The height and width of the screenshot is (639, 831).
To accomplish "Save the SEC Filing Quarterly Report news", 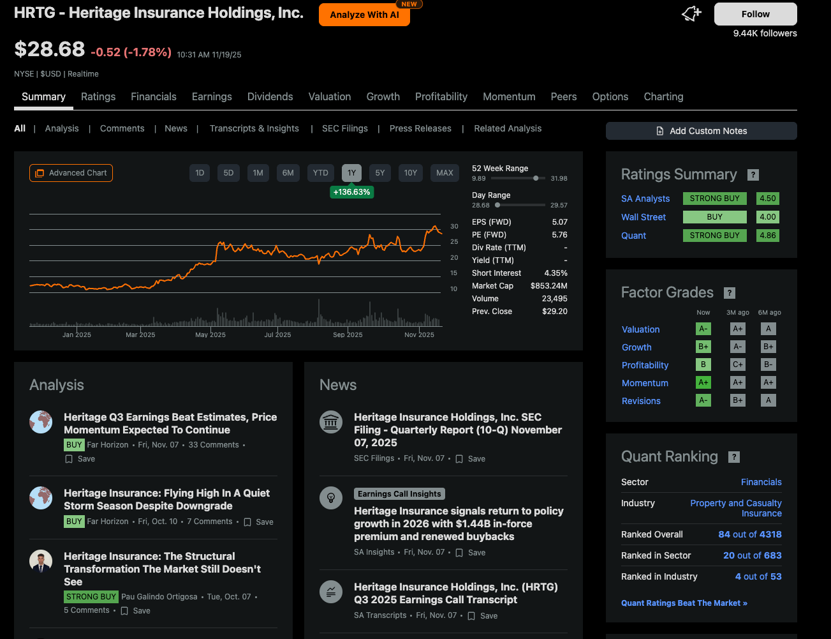I will [x=470, y=459].
